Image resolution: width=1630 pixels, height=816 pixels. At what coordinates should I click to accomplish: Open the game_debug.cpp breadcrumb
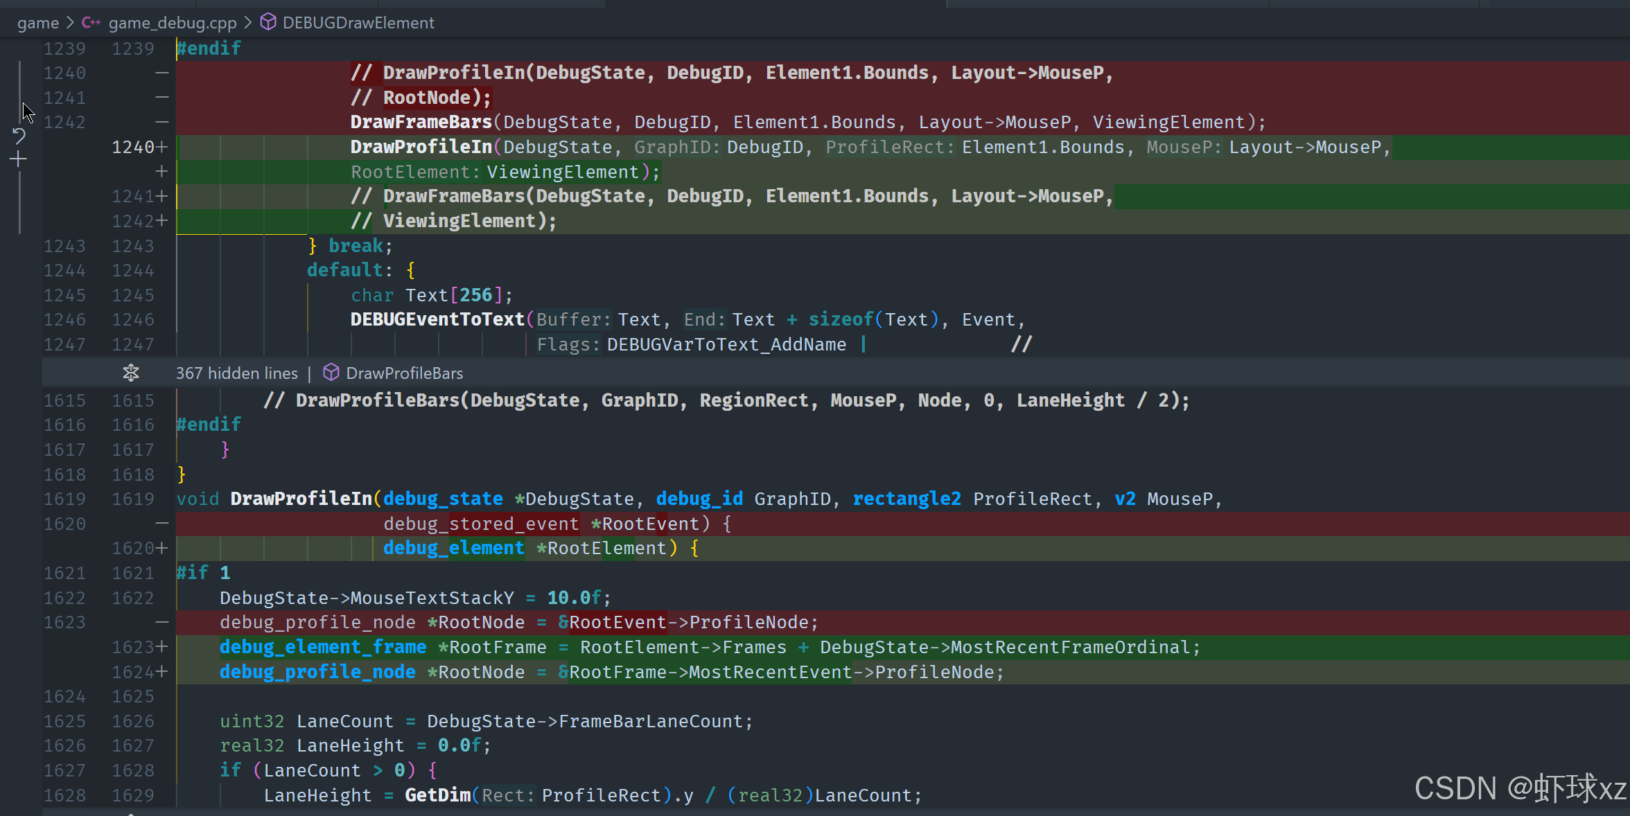click(173, 23)
